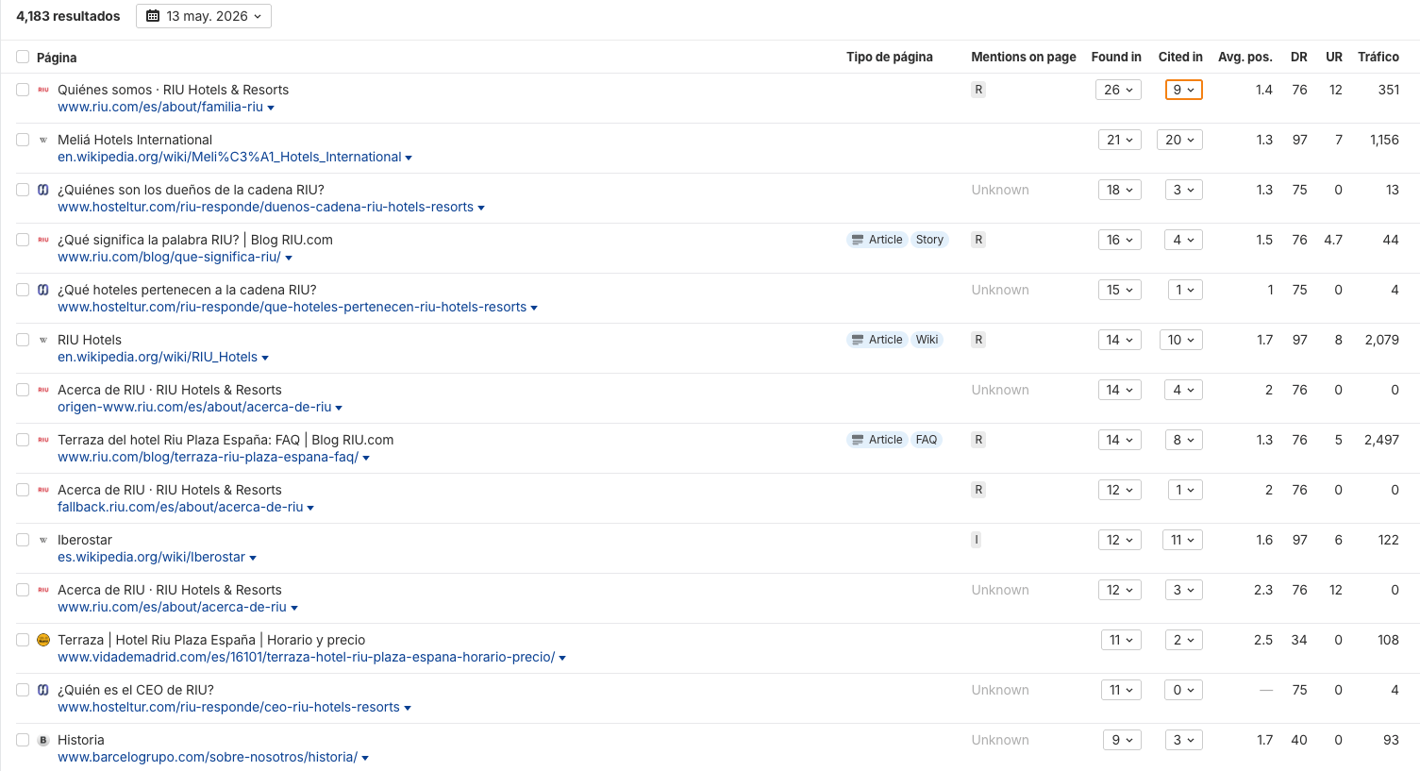Click the traffic value 2,497

(x=1381, y=440)
